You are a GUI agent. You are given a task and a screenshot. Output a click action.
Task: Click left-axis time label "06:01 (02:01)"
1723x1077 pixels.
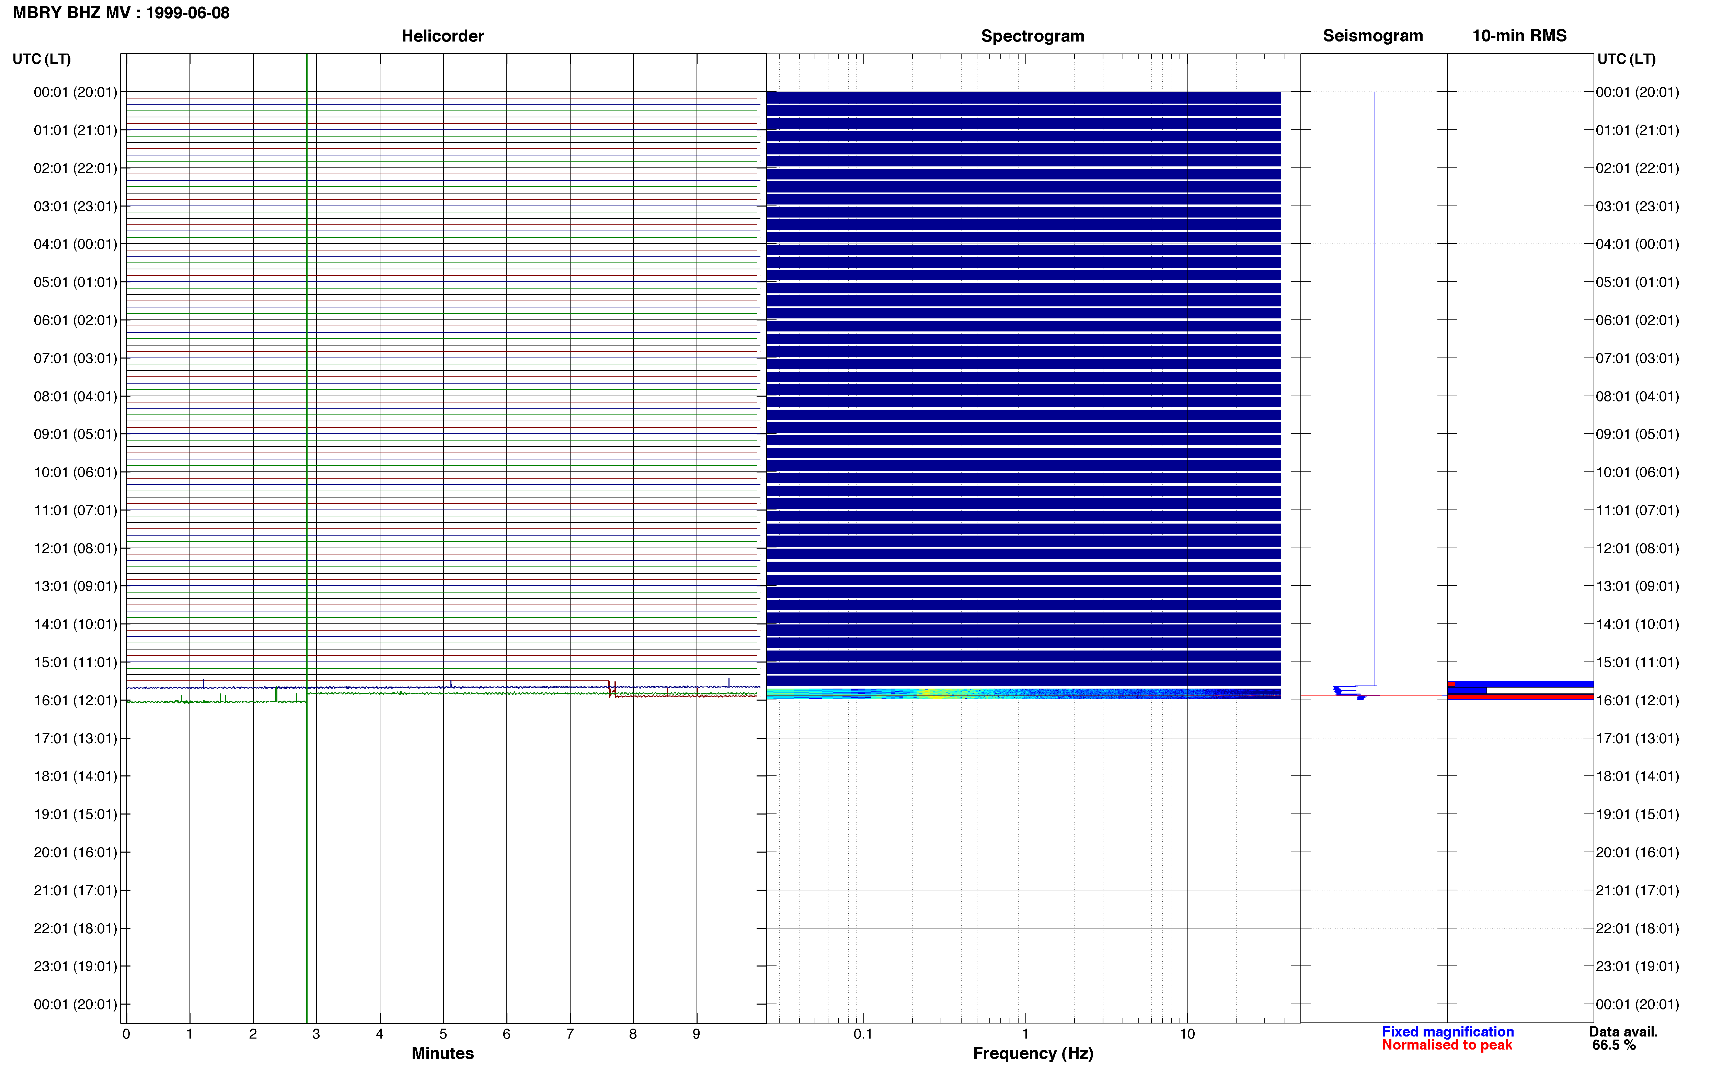click(x=76, y=320)
